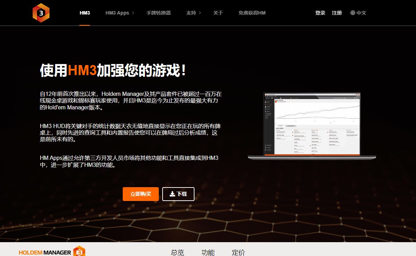Switch to the 功能 tab
The height and width of the screenshot is (256, 416).
208,252
